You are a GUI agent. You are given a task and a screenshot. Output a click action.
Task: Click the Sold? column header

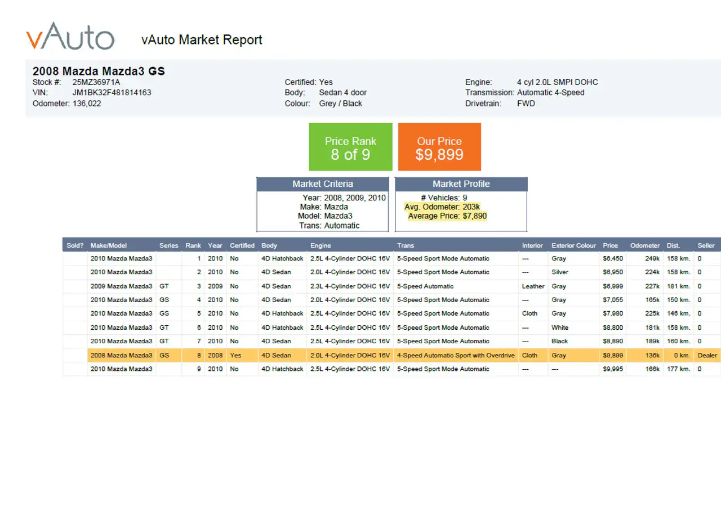click(x=75, y=245)
